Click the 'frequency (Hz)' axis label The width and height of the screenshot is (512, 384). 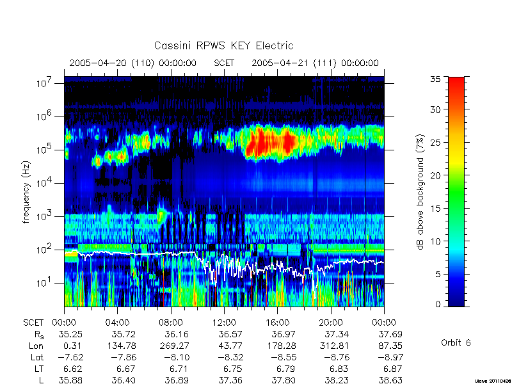(26, 192)
